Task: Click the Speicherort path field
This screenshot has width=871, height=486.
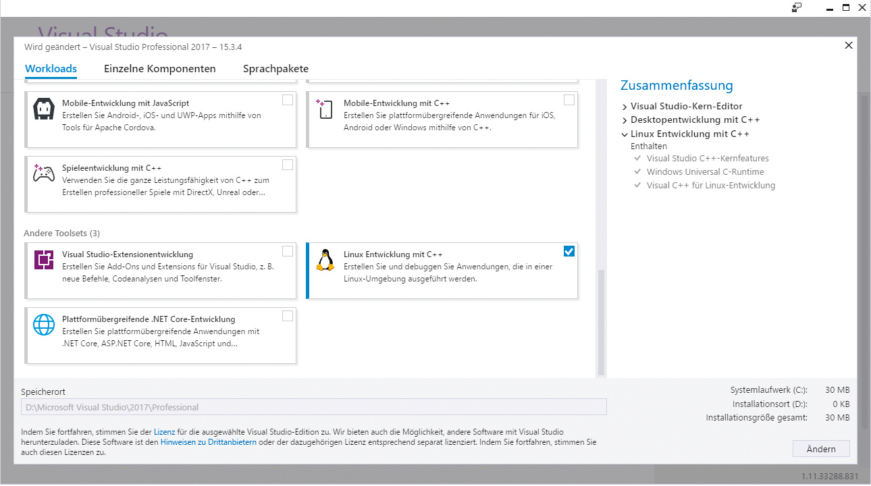Action: (314, 407)
